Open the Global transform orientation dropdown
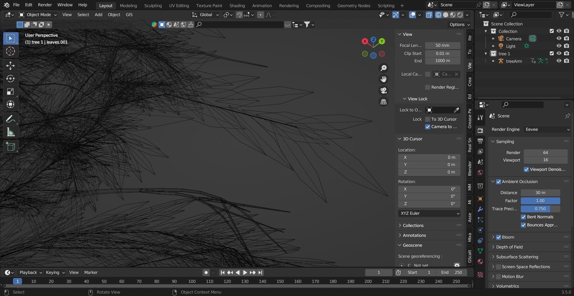574x296 pixels. point(205,15)
